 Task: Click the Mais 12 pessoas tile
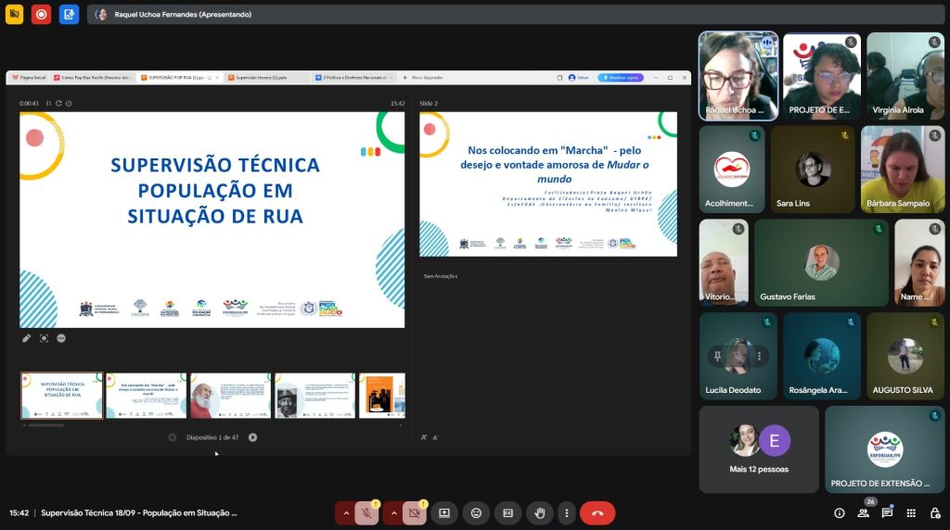pos(759,449)
